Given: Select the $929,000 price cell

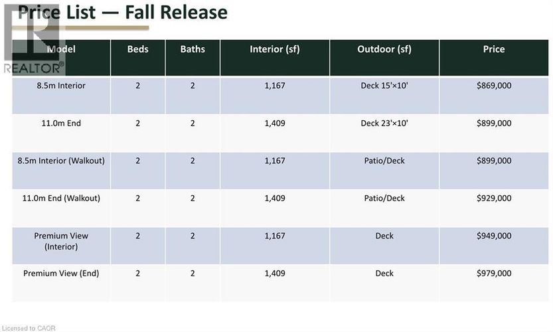Looking at the screenshot, I should pos(494,198).
